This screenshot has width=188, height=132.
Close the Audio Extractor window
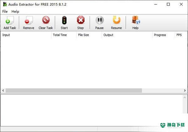pos(181,4)
